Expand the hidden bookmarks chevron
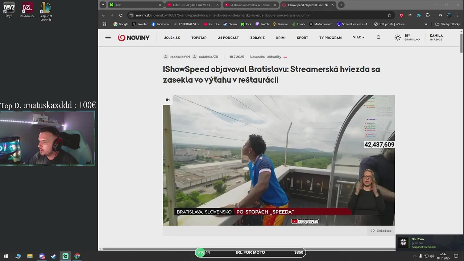This screenshot has height=261, width=464. pyautogui.click(x=426, y=24)
